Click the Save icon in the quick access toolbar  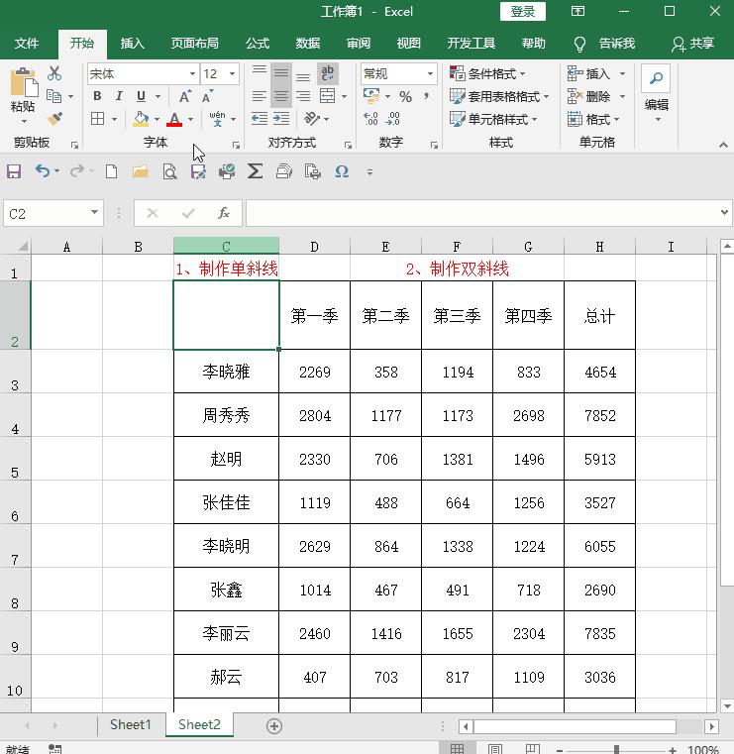14,171
